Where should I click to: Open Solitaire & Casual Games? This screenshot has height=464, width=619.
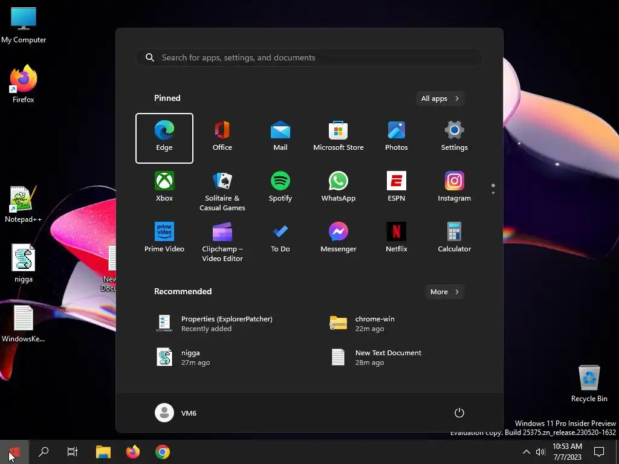coord(222,192)
